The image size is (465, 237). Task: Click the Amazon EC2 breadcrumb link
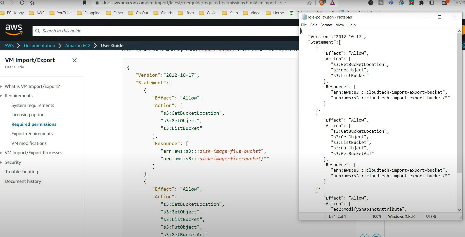coord(78,46)
